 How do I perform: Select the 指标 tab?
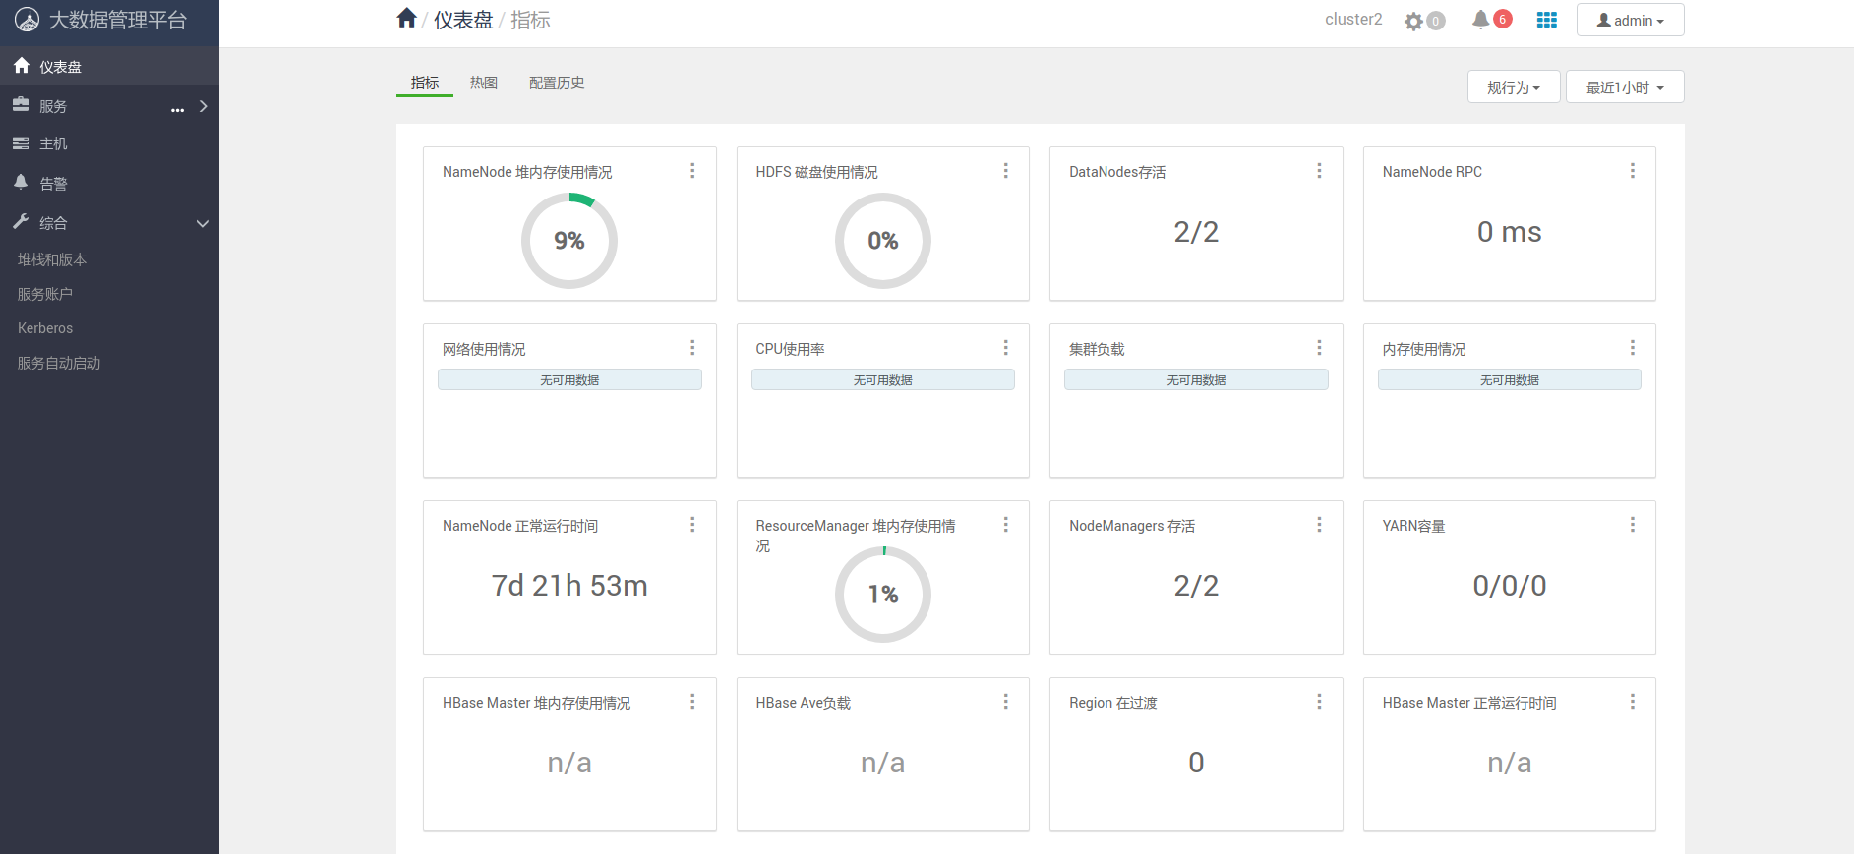(425, 84)
